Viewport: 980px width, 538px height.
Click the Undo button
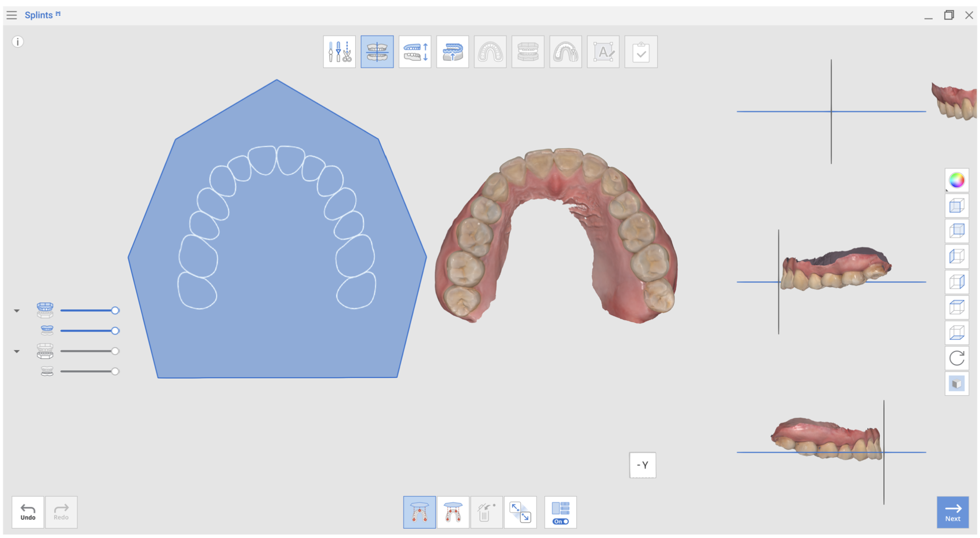[x=27, y=512]
